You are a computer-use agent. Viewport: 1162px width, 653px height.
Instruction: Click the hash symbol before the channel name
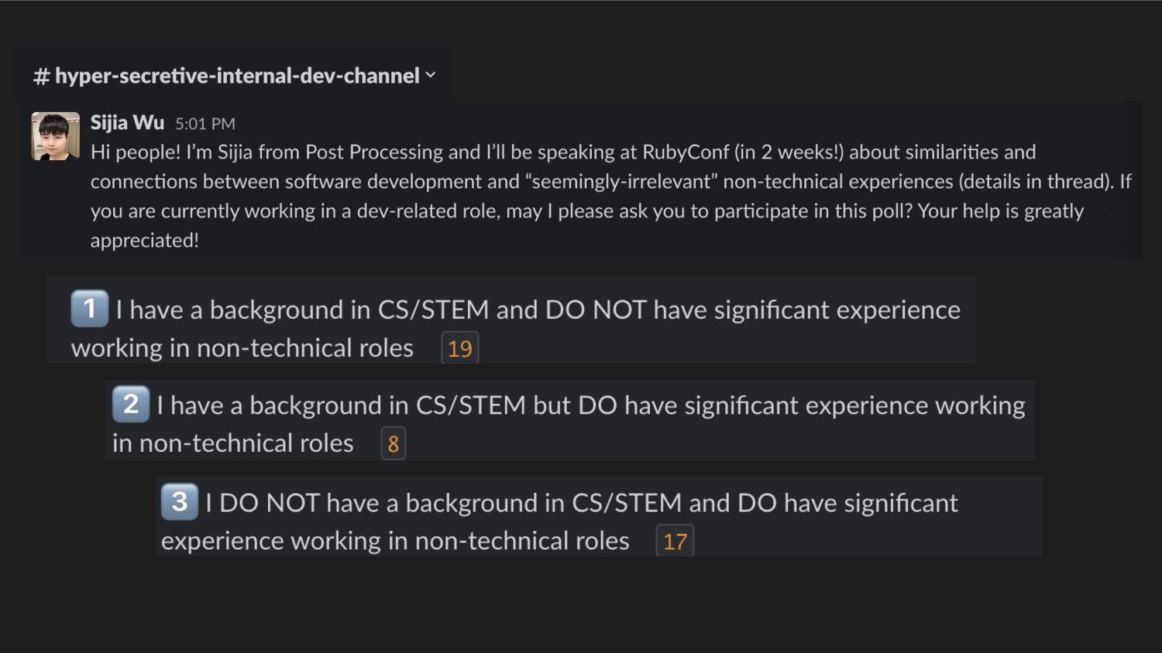click(42, 76)
